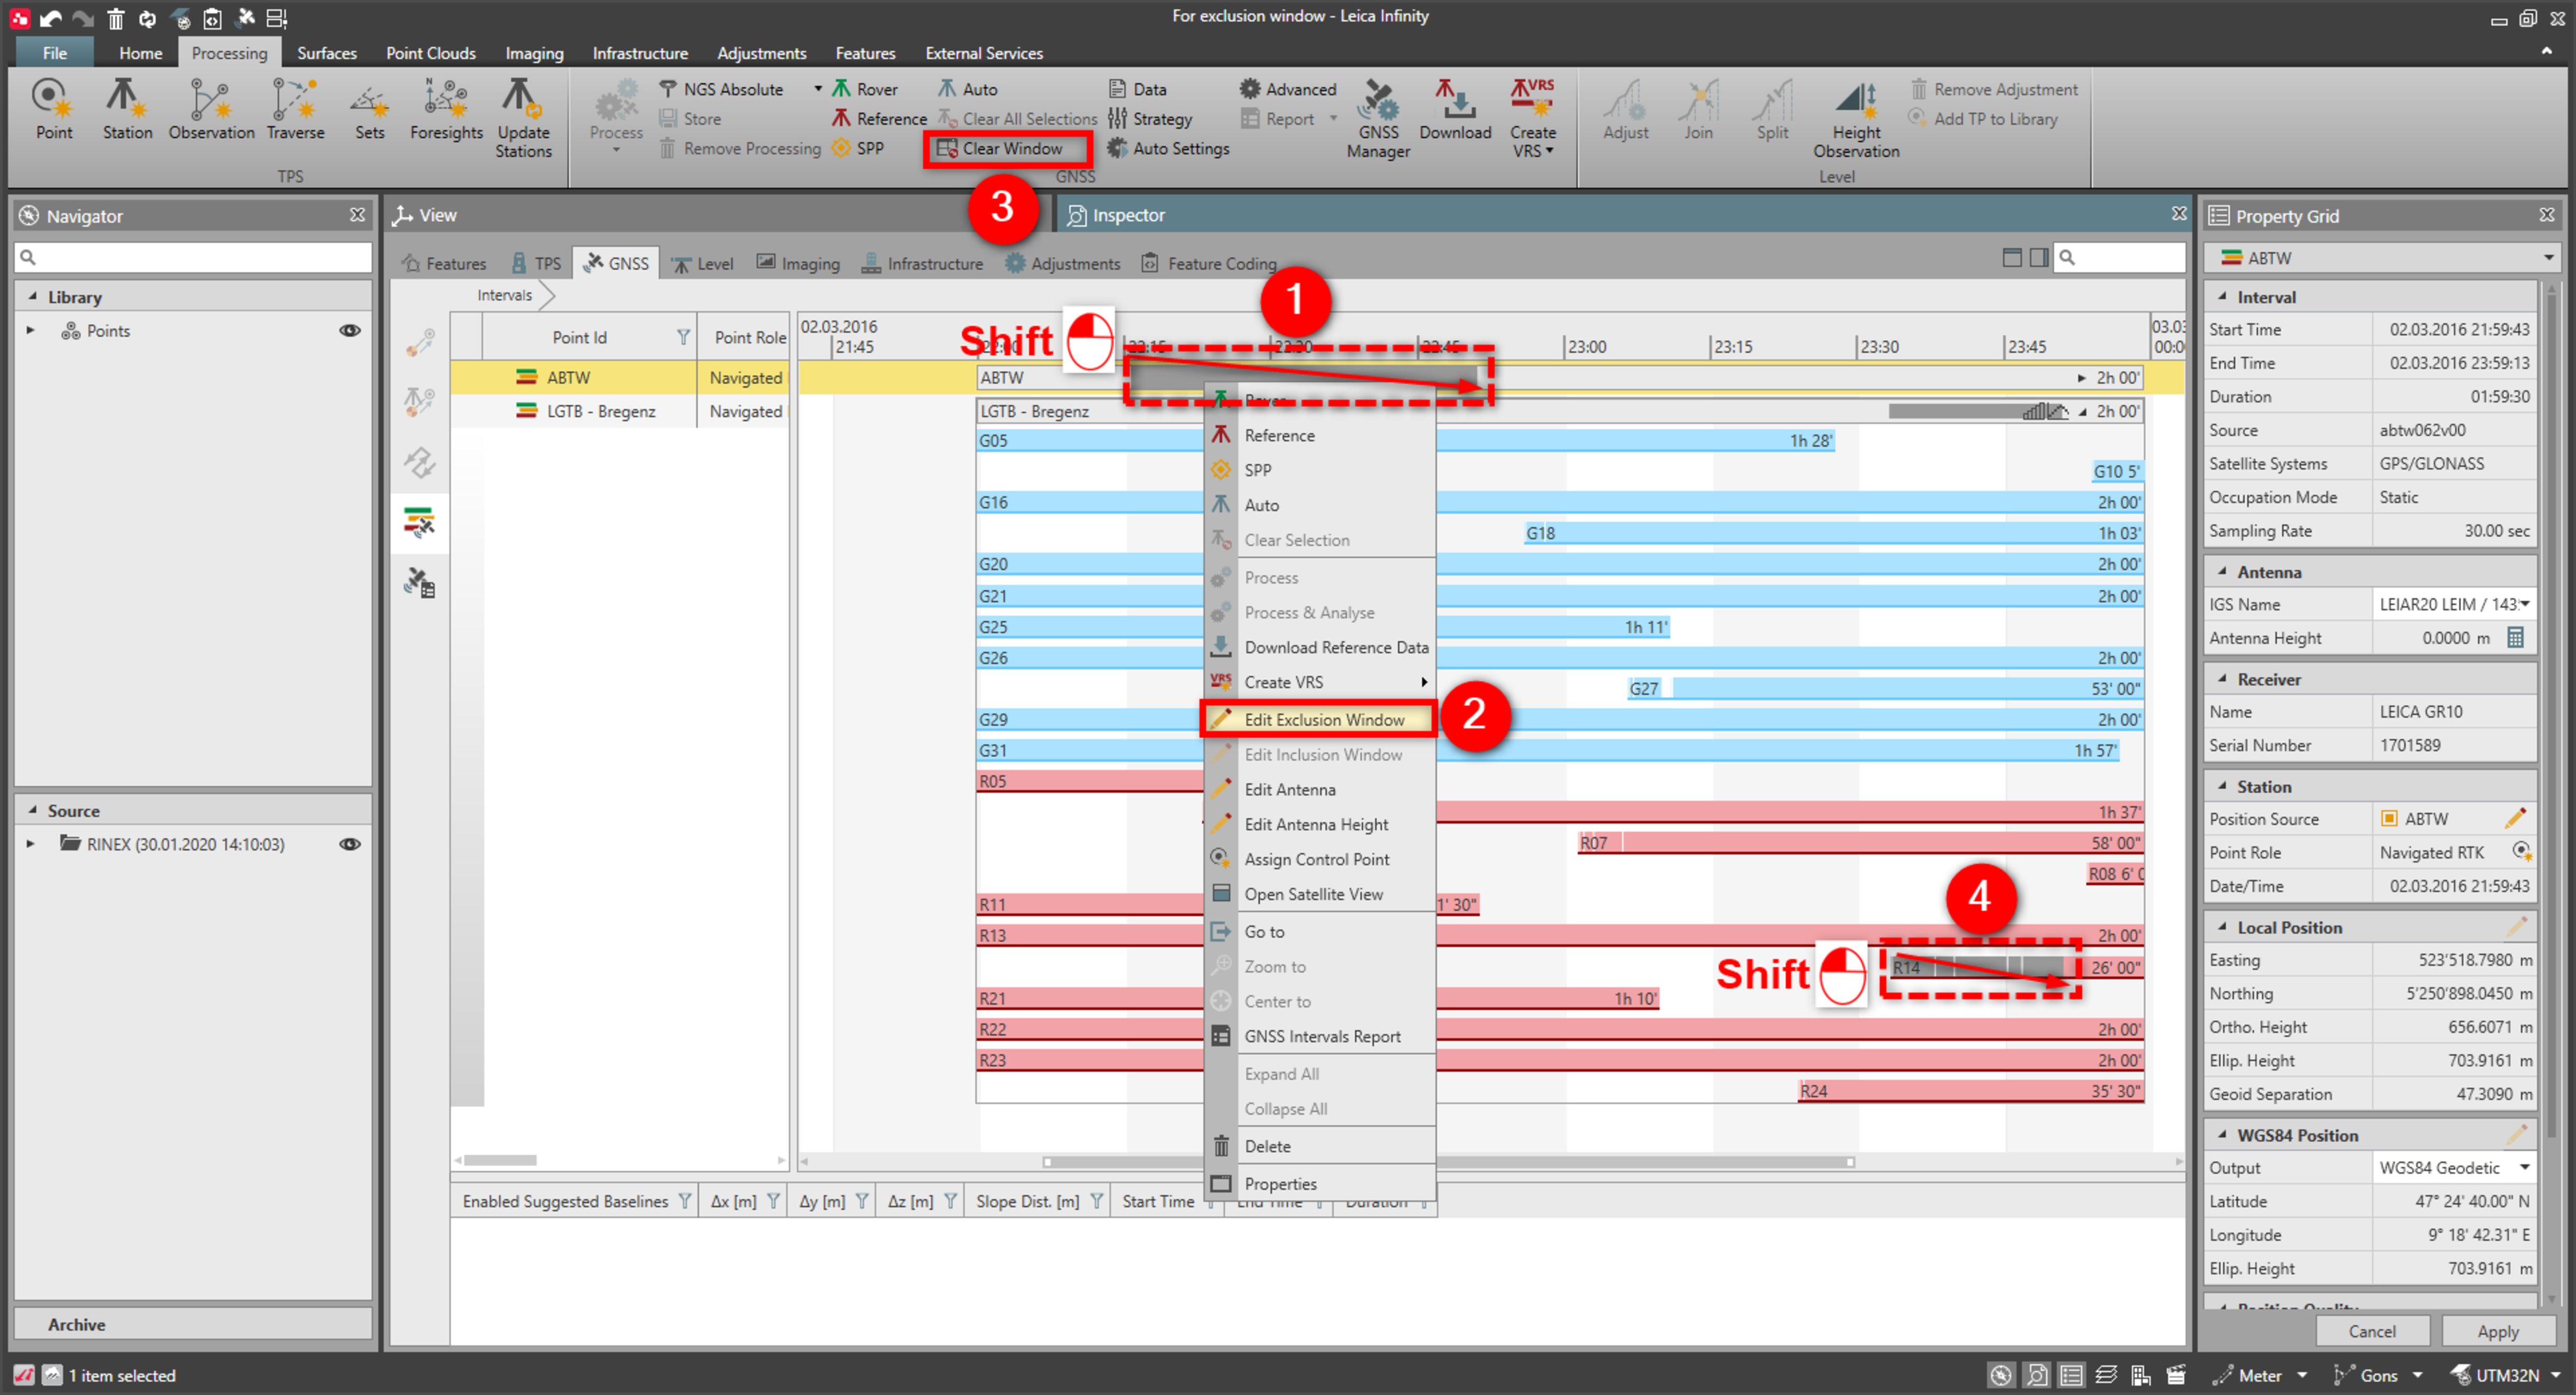2576x1395 pixels.
Task: Open the Observation tool
Action: point(211,110)
